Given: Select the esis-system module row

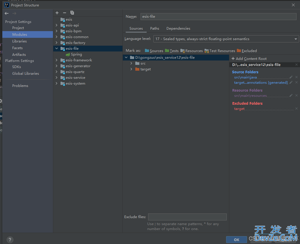Looking at the screenshot, I should 88,83.
